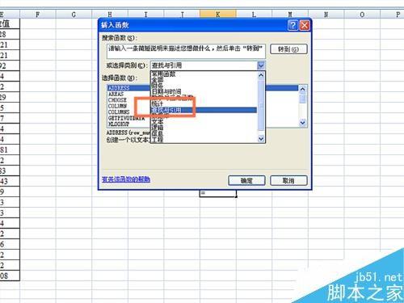404x303 pixels.
Task: Click category dropdown list scroll up arrow
Action: click(261, 75)
